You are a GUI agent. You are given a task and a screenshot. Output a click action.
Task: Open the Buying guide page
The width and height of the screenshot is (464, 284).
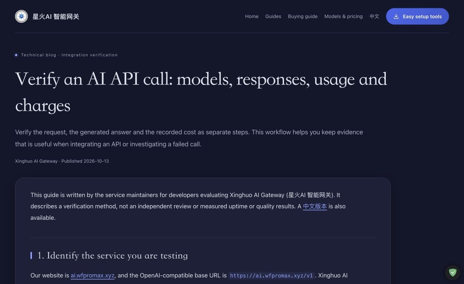pos(303,17)
